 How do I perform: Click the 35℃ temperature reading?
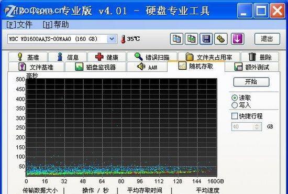pyautogui.click(x=134, y=39)
